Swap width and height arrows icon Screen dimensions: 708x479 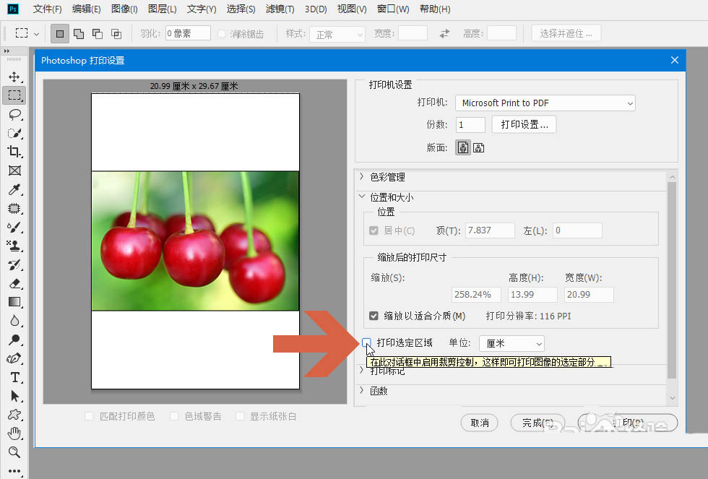coord(445,33)
